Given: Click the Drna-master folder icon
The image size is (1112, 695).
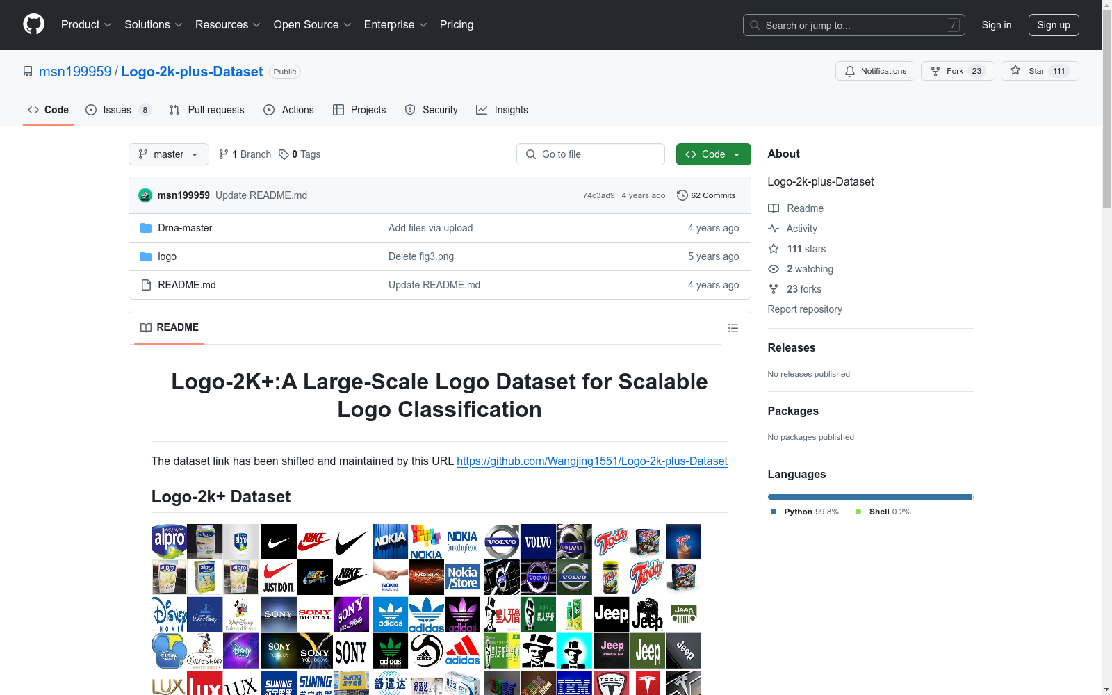Looking at the screenshot, I should click(146, 228).
